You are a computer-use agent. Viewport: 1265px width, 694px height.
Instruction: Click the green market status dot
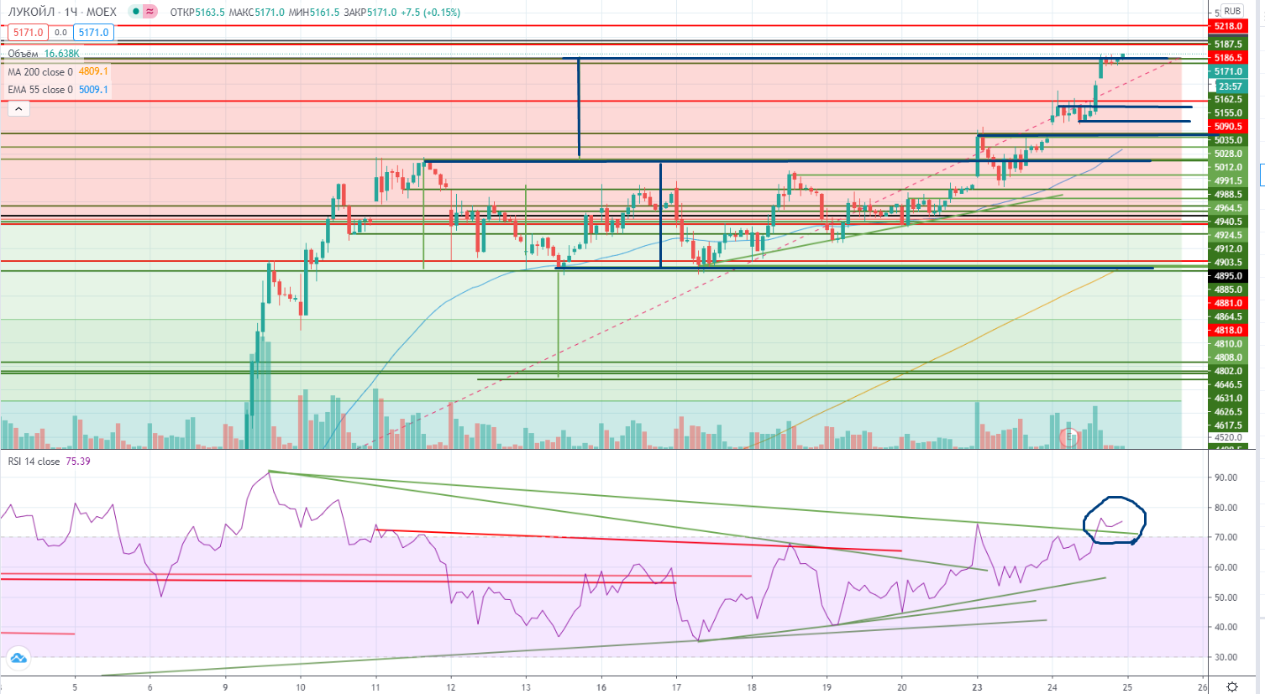[135, 12]
